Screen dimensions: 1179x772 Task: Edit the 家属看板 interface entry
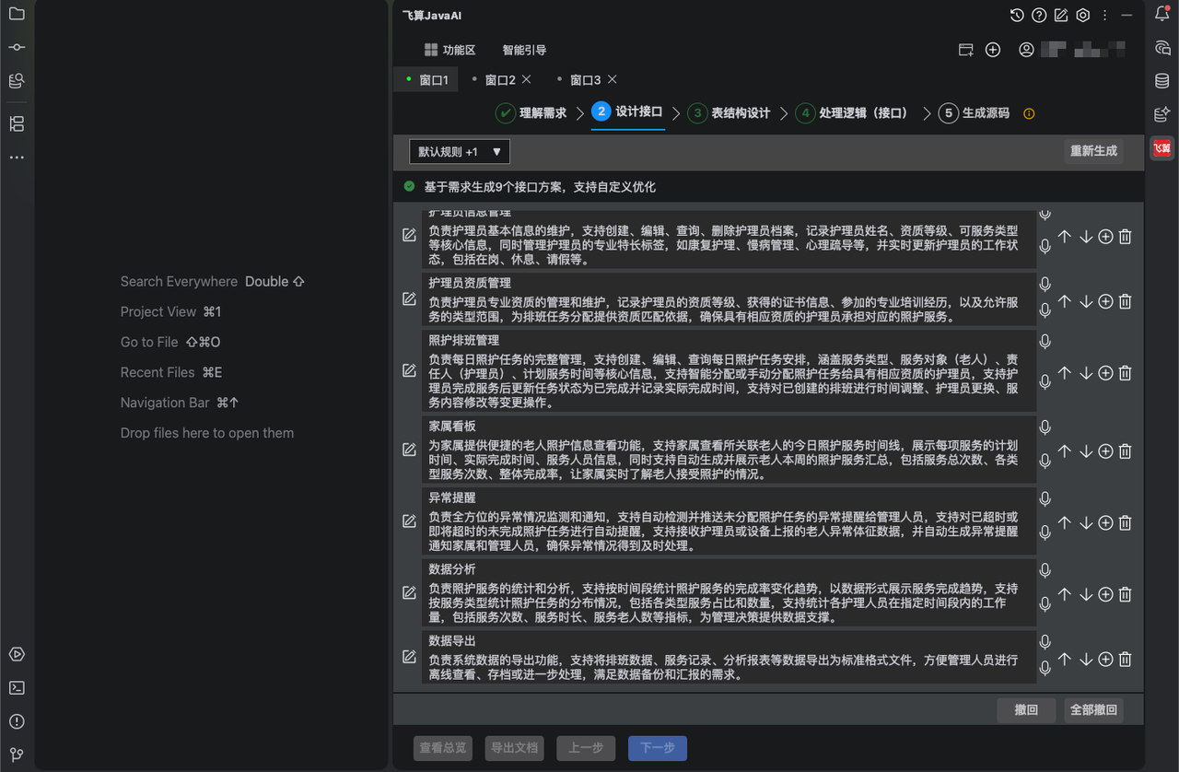click(x=409, y=450)
